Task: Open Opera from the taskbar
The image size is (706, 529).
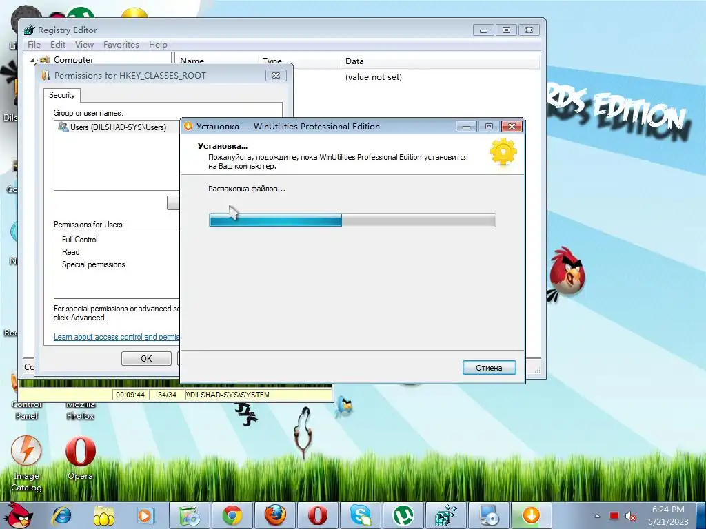Action: (317, 515)
